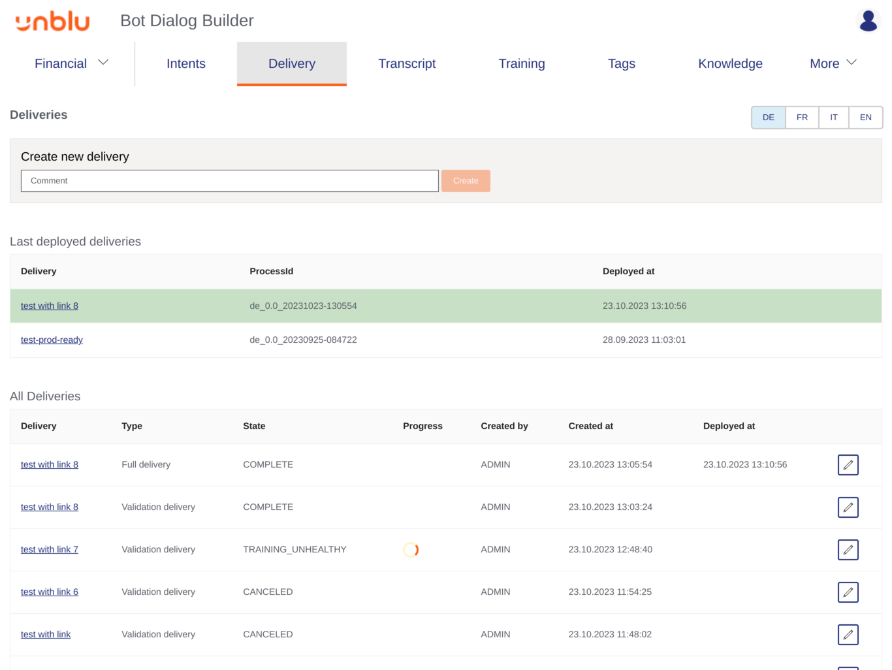Open 'test with link 8' from last deployed

[49, 306]
